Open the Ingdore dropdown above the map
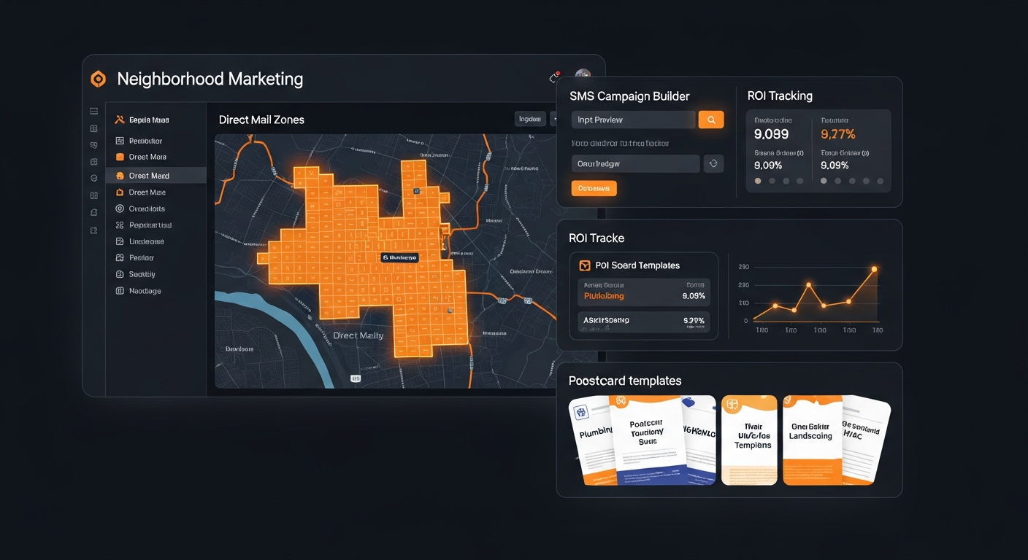The image size is (1028, 560). [x=530, y=119]
